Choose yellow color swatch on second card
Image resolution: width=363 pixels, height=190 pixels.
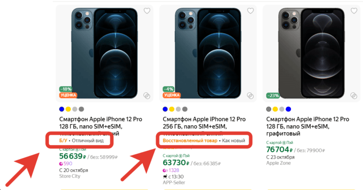coord(171,109)
